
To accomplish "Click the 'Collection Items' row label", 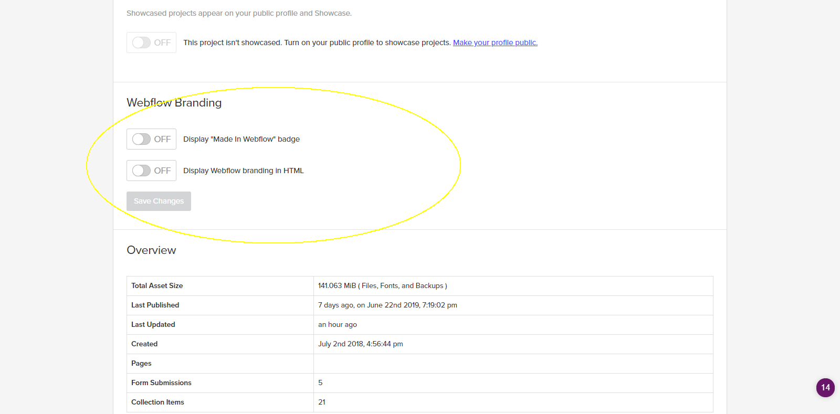I will [157, 402].
